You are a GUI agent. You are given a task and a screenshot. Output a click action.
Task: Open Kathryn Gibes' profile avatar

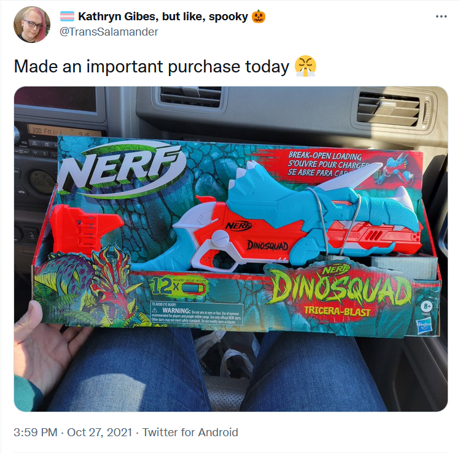click(32, 25)
